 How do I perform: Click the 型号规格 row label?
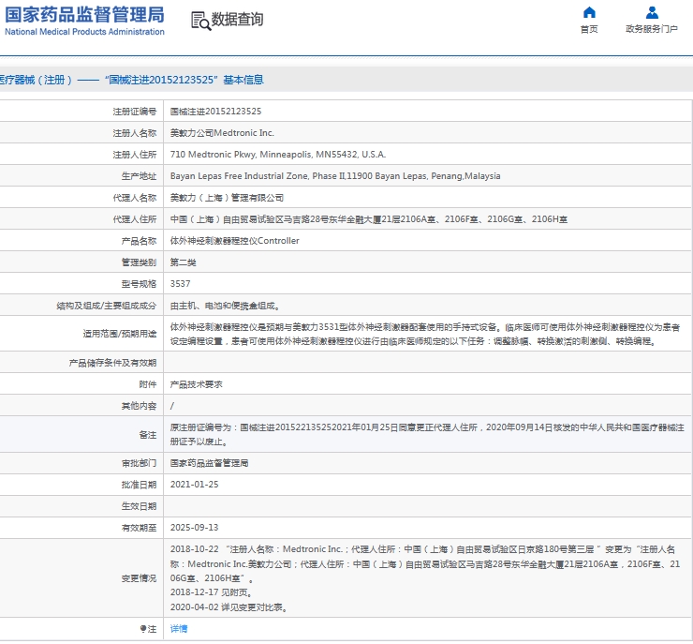pos(140,284)
